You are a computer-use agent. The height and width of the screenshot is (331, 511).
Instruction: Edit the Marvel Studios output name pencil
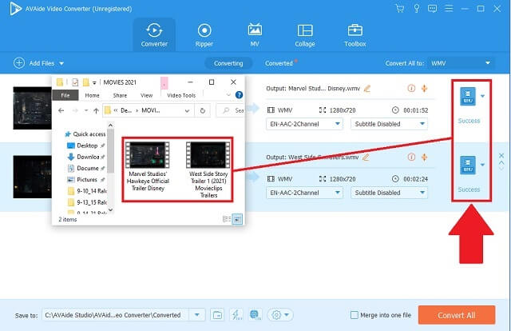point(367,89)
